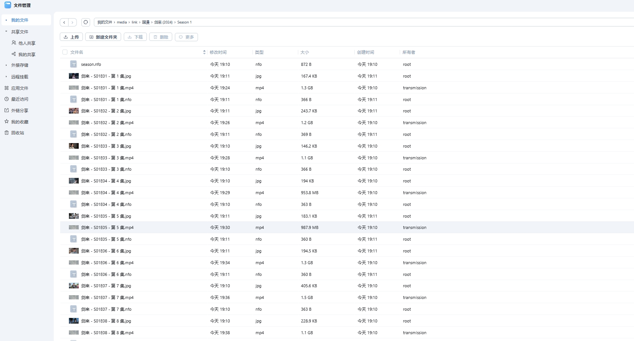Go to 我的文件 in breadcrumb path
The height and width of the screenshot is (341, 634).
pos(105,22)
